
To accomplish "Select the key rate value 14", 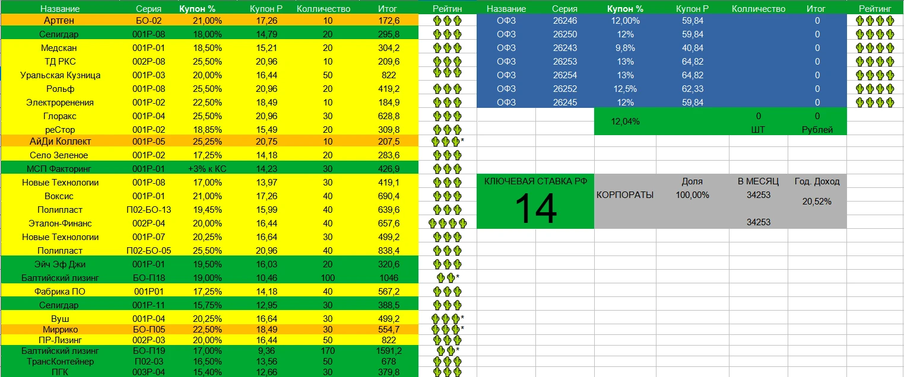I will click(535, 208).
